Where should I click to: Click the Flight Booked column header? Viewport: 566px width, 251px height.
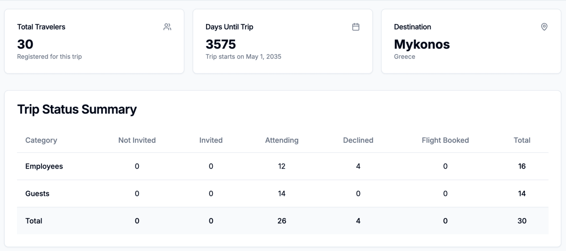click(445, 140)
